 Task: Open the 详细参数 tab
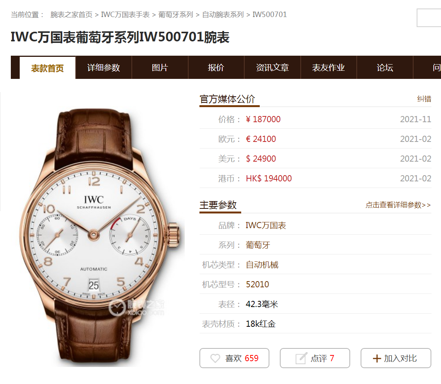pos(104,68)
